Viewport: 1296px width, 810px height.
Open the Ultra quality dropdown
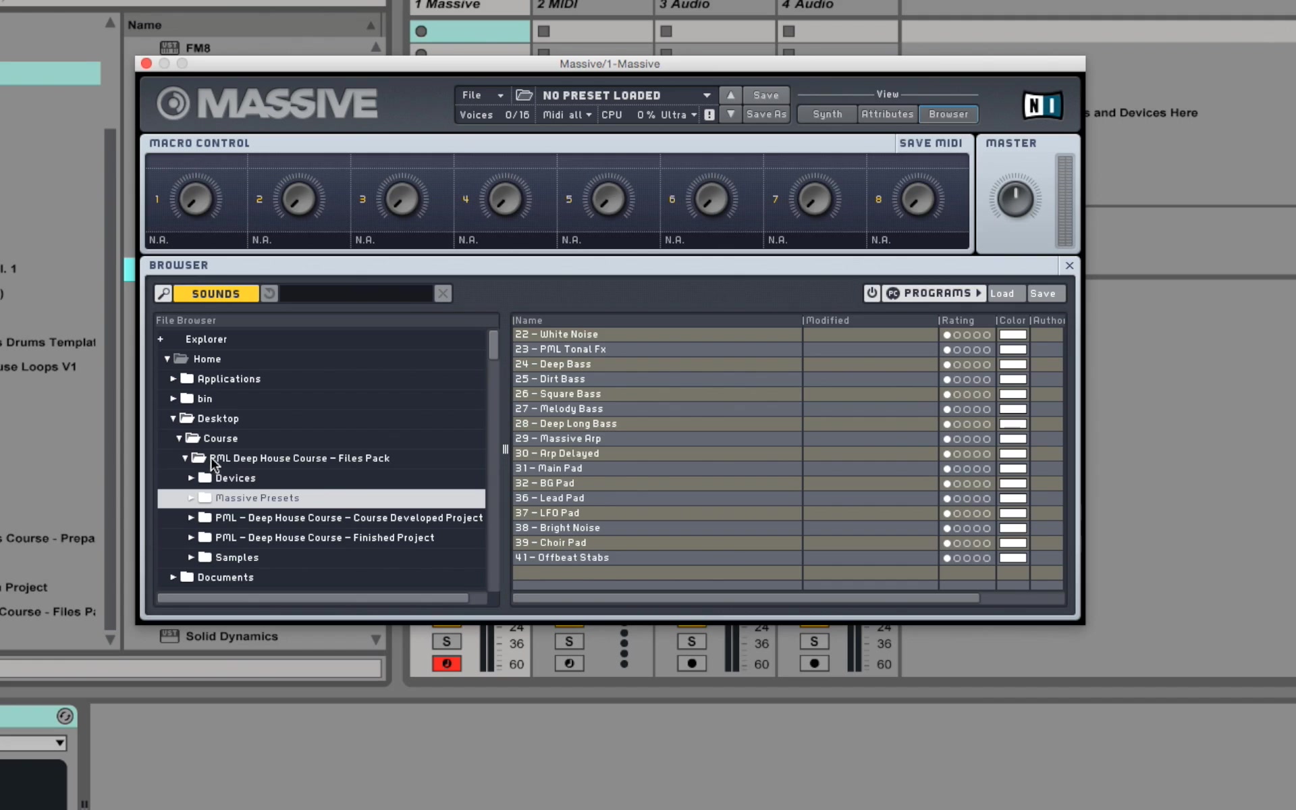point(678,115)
